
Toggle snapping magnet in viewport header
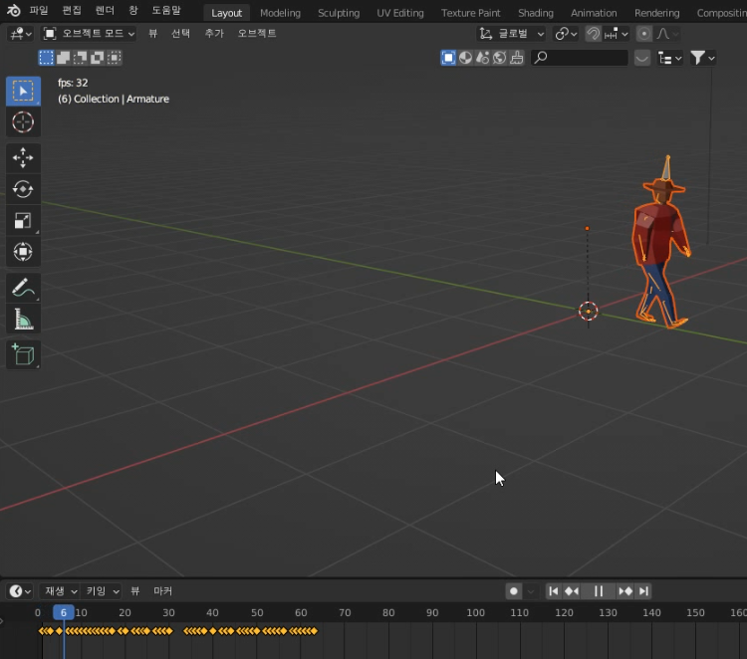tap(594, 34)
